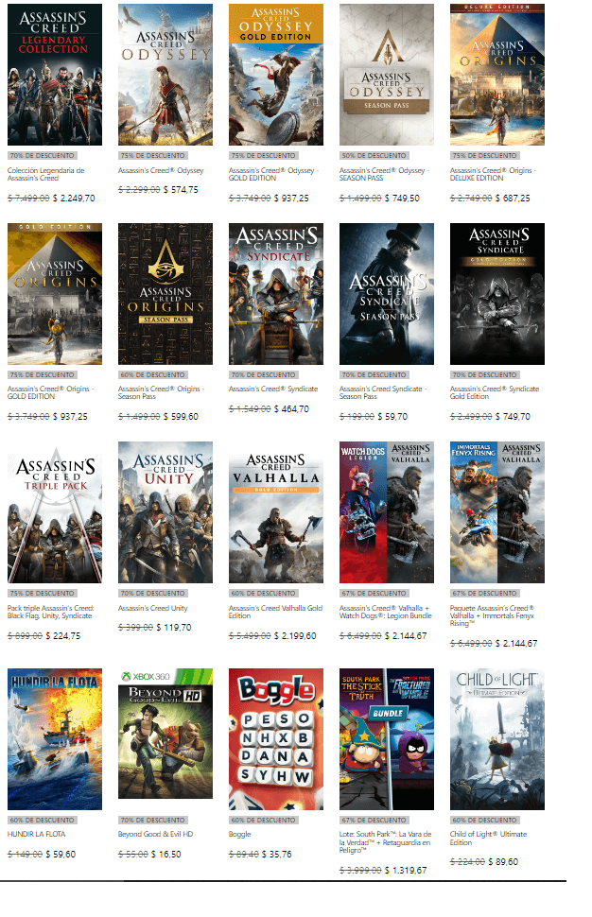
Task: Click the Assassin's Creed Odyssey Gold Edition cover
Action: click(275, 75)
